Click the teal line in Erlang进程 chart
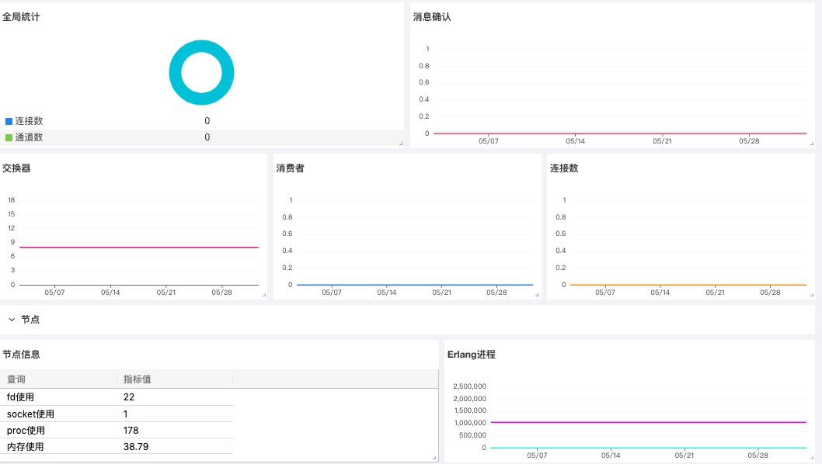Screen dimensions: 822x464 tap(649, 448)
